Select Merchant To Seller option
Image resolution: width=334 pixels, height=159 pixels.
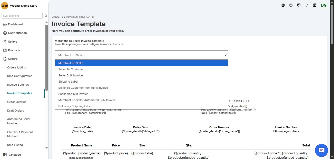coord(141,63)
